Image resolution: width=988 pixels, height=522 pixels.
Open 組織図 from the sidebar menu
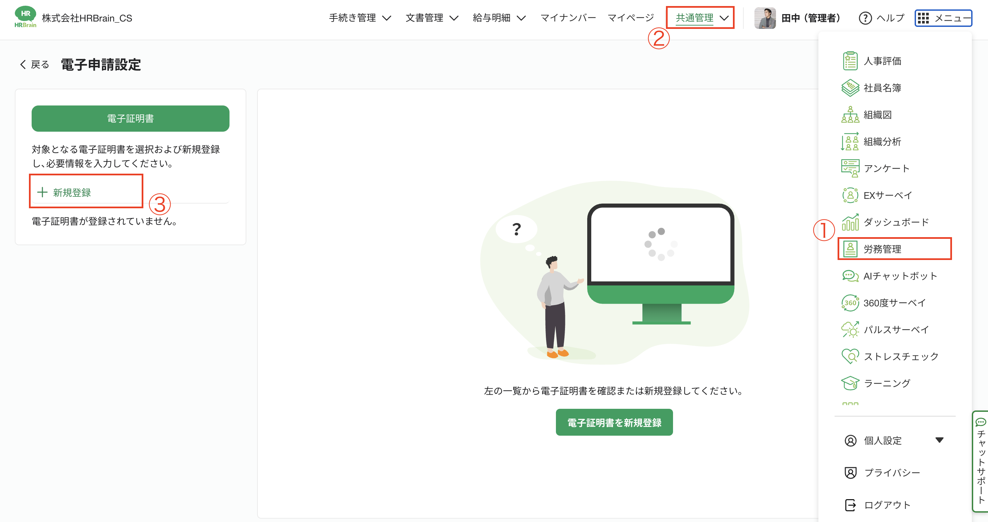click(x=850, y=115)
